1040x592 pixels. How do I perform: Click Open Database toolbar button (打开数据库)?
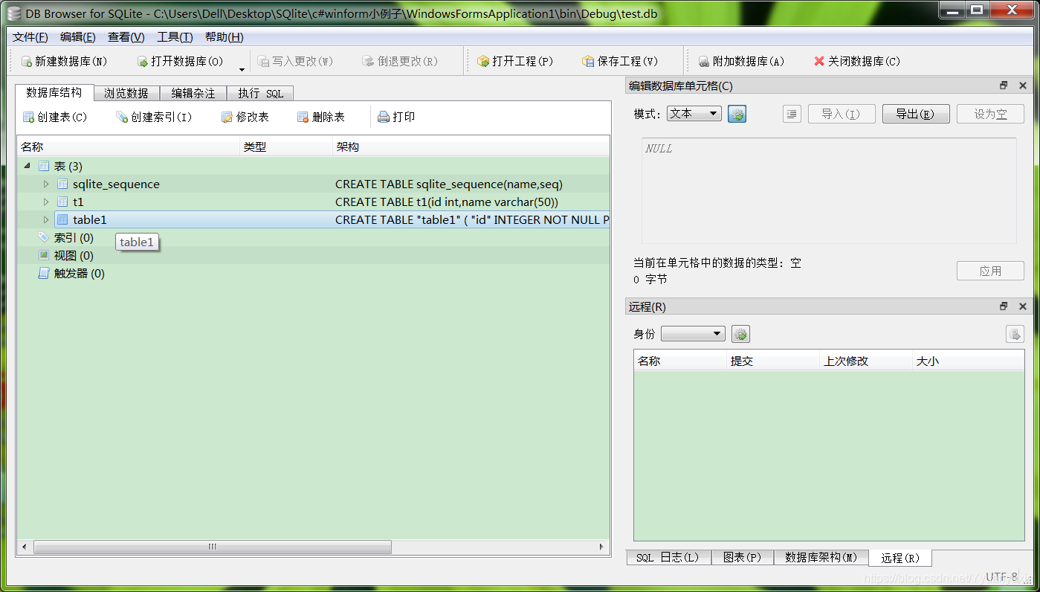click(180, 62)
